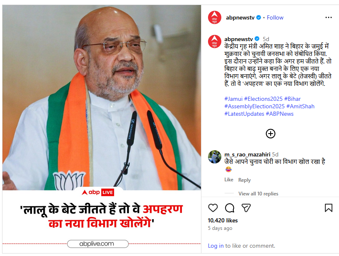Screen dimensions: 339x256
Task: Open comments via the speech bubble icon
Action: click(230, 208)
